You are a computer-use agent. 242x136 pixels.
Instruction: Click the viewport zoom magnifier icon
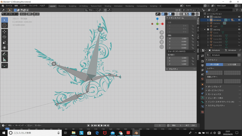tap(162, 32)
